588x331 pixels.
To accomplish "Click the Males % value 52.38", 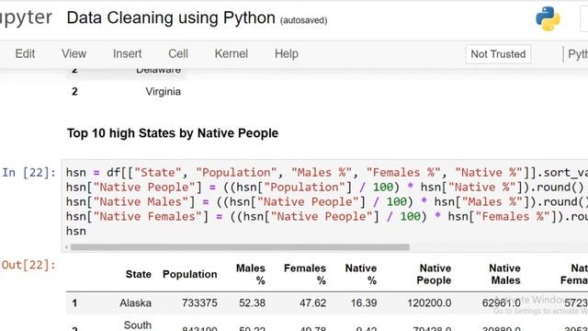I will tap(252, 302).
